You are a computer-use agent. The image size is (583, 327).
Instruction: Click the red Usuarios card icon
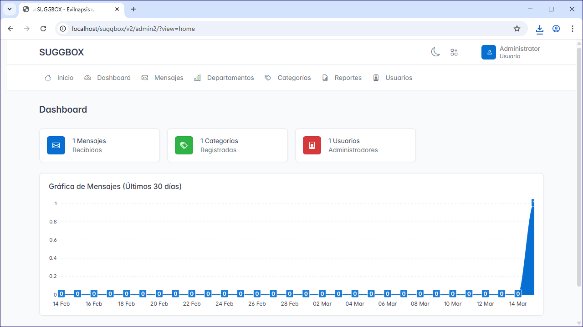click(312, 145)
